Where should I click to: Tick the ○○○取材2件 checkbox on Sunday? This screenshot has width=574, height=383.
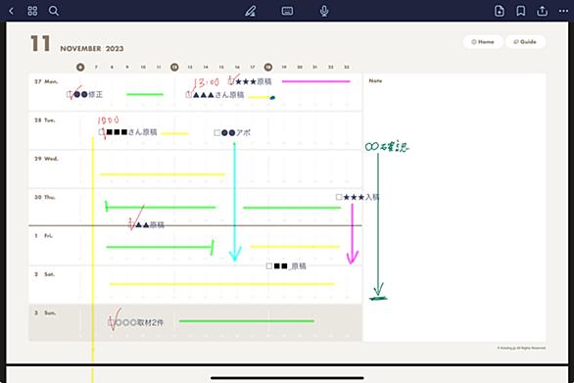pos(112,322)
